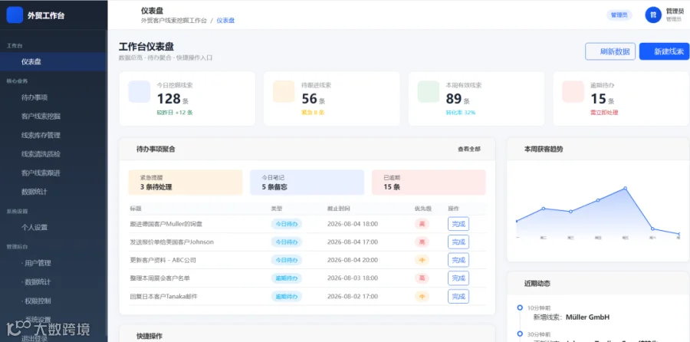
Task: Click the green icon tile for 本周有效线索
Action: click(428, 91)
